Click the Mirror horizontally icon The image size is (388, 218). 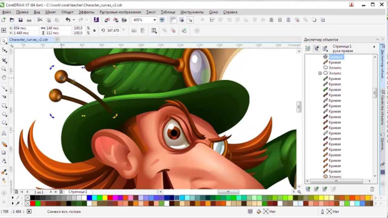[134, 31]
